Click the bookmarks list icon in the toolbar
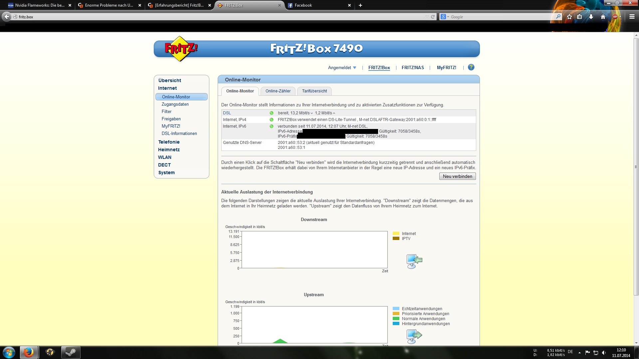The image size is (639, 359). (579, 17)
